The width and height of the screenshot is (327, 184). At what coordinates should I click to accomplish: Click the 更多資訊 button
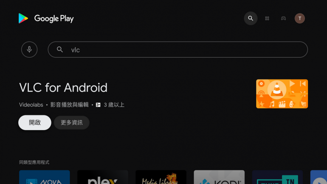(x=71, y=122)
